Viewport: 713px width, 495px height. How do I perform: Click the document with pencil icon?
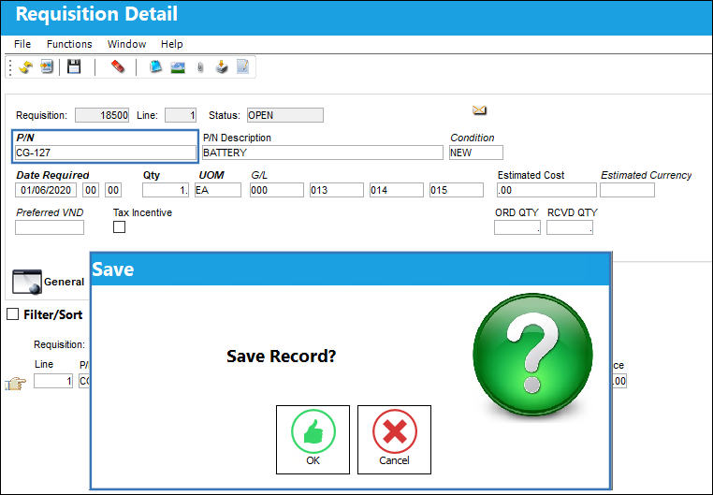tap(243, 66)
